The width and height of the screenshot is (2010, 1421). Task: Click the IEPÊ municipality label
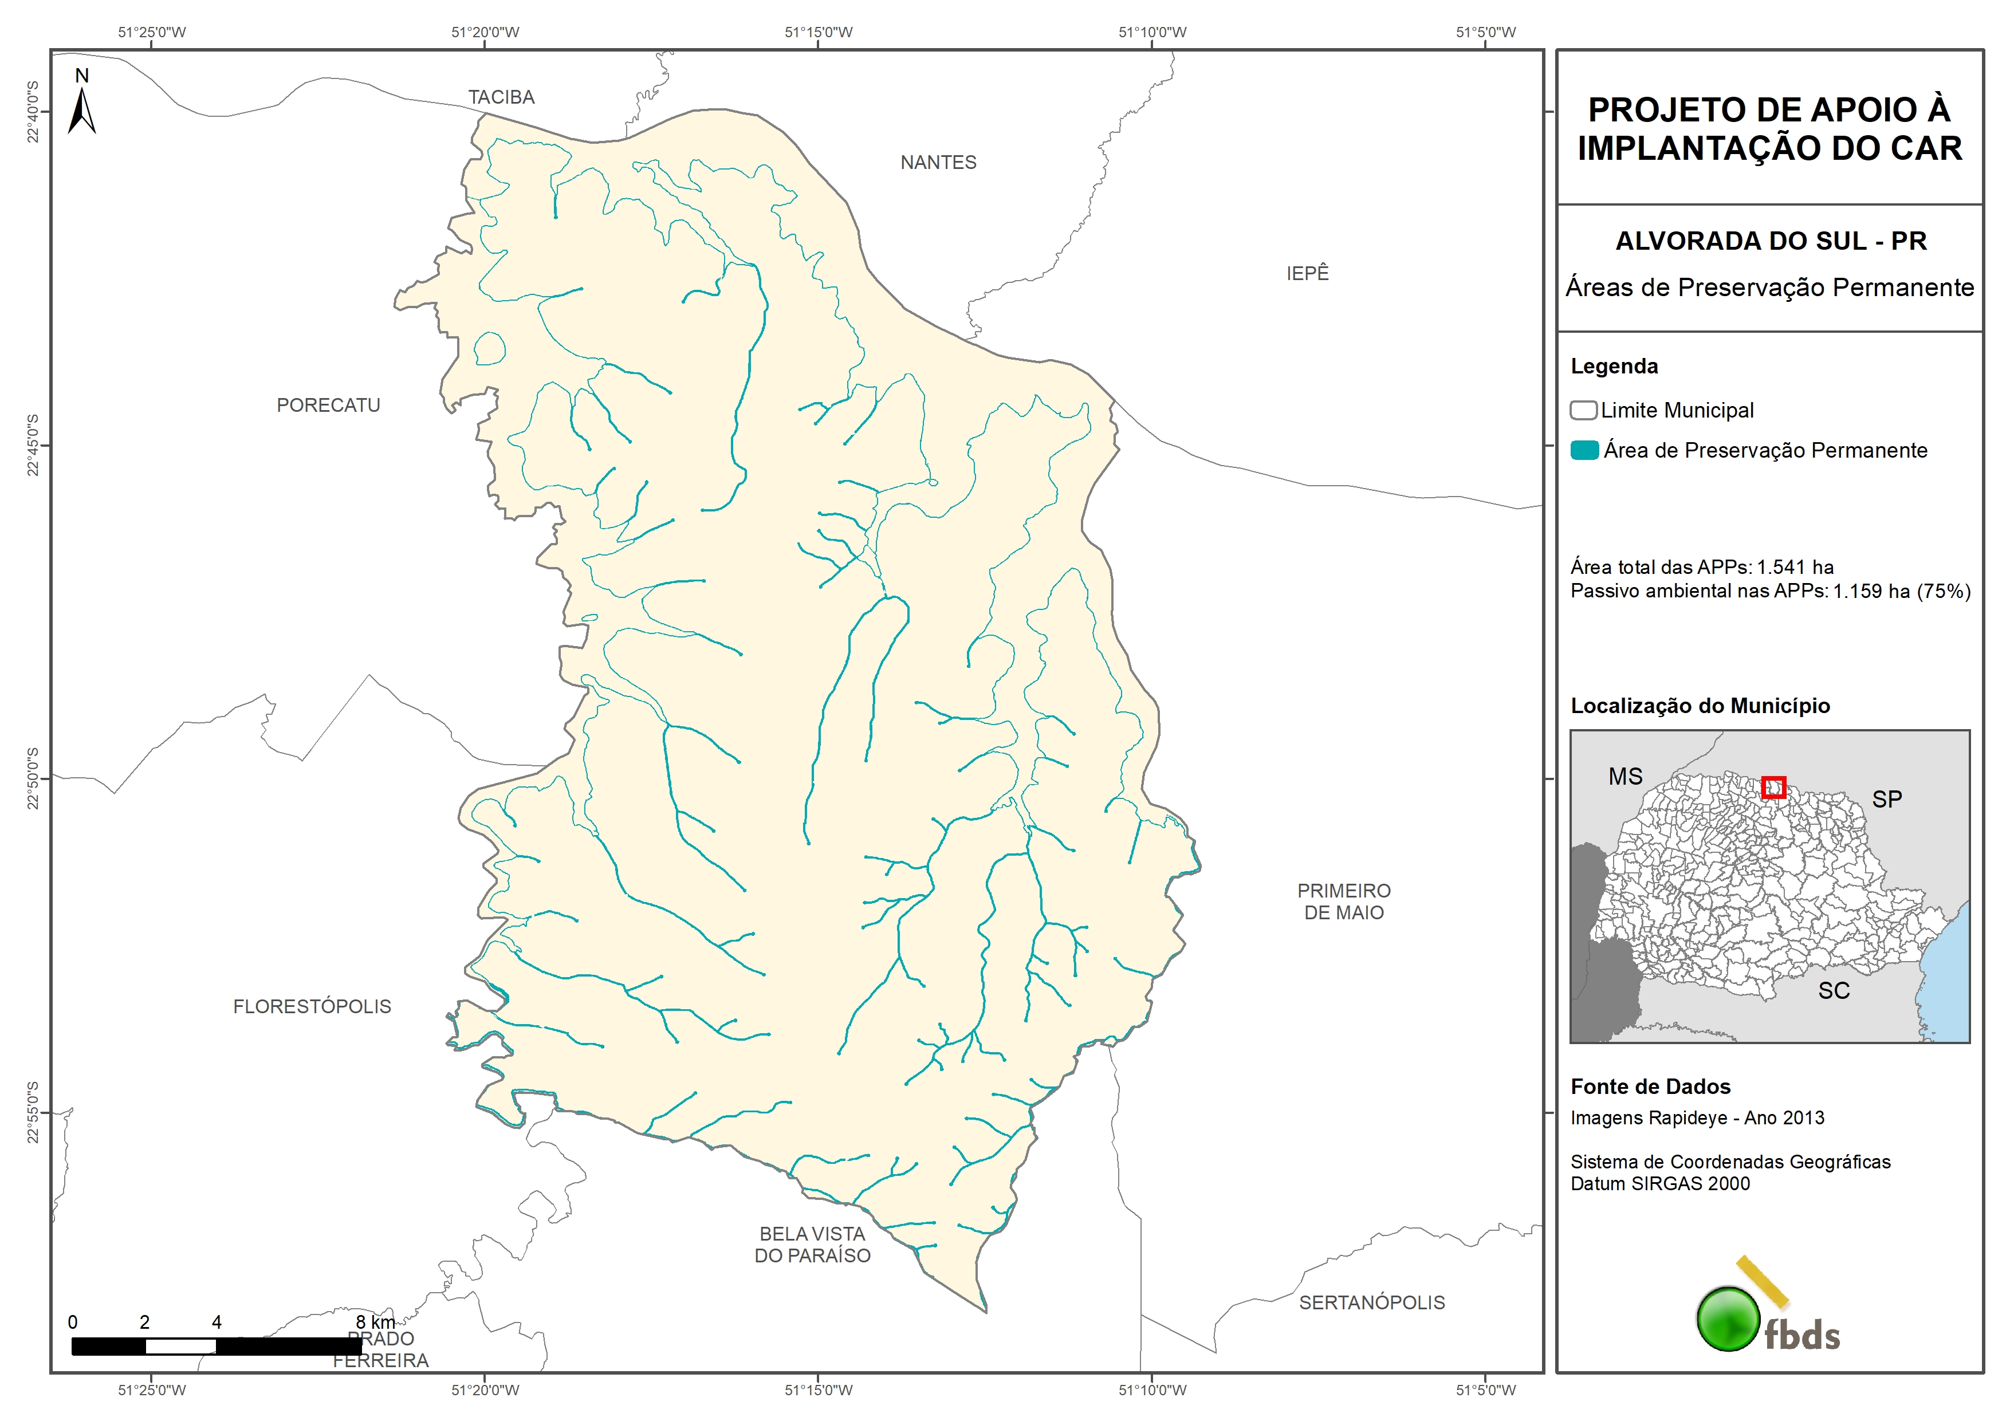click(x=1307, y=273)
